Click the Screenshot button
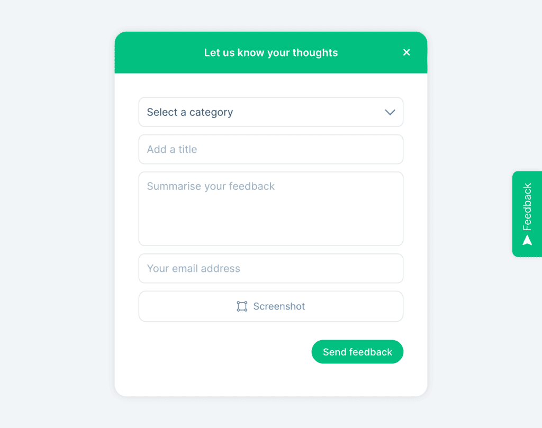This screenshot has height=428, width=542. point(271,306)
